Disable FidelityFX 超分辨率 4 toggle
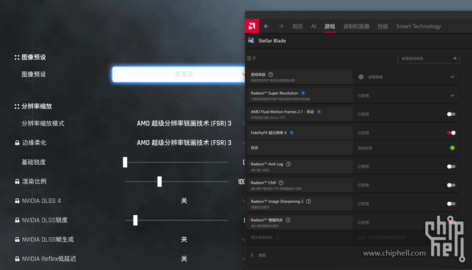 click(451, 133)
